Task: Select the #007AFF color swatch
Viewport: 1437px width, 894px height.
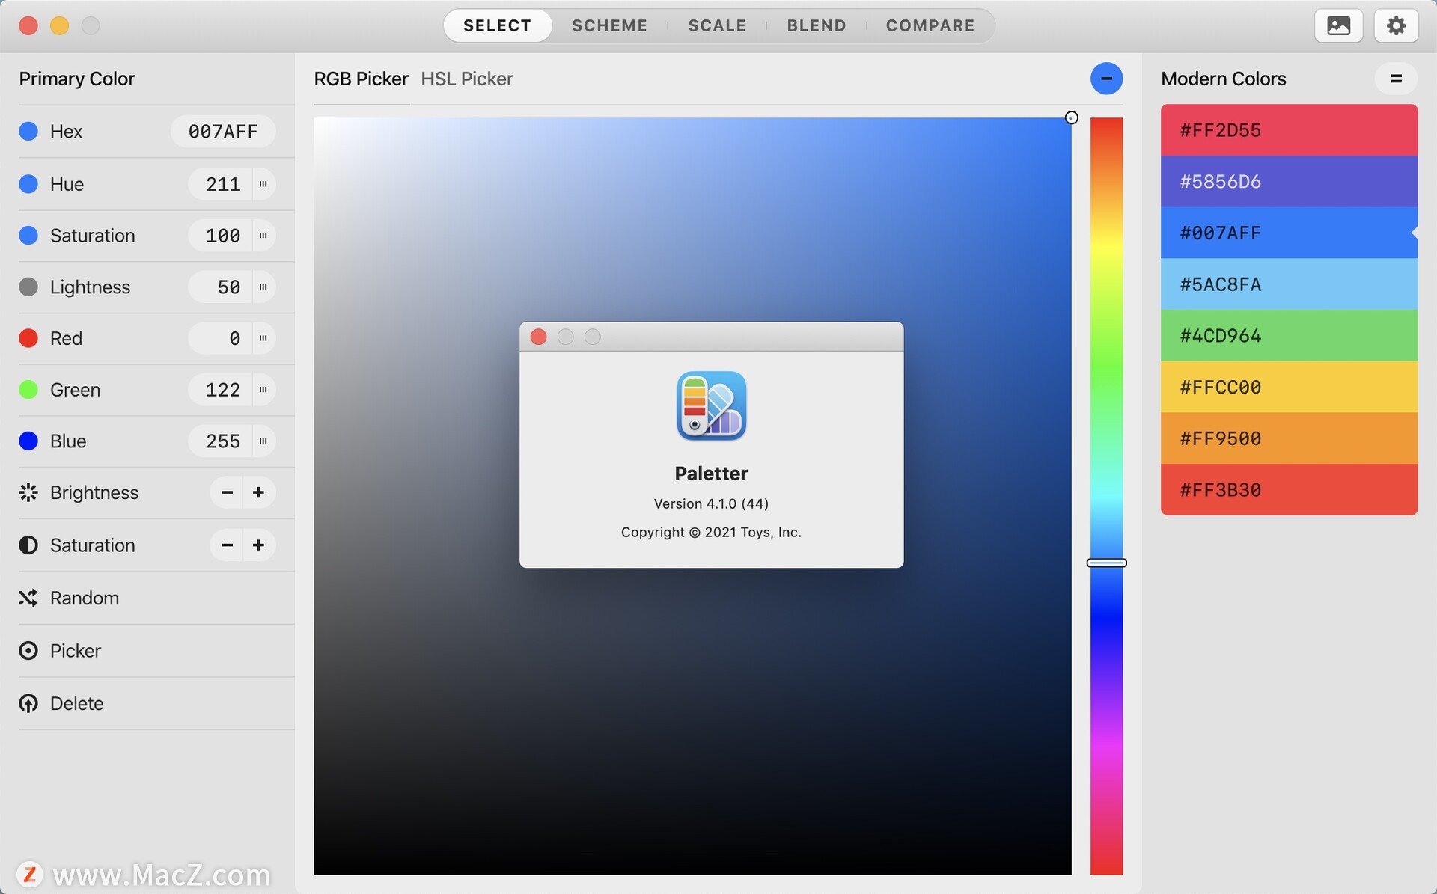Action: click(x=1289, y=233)
